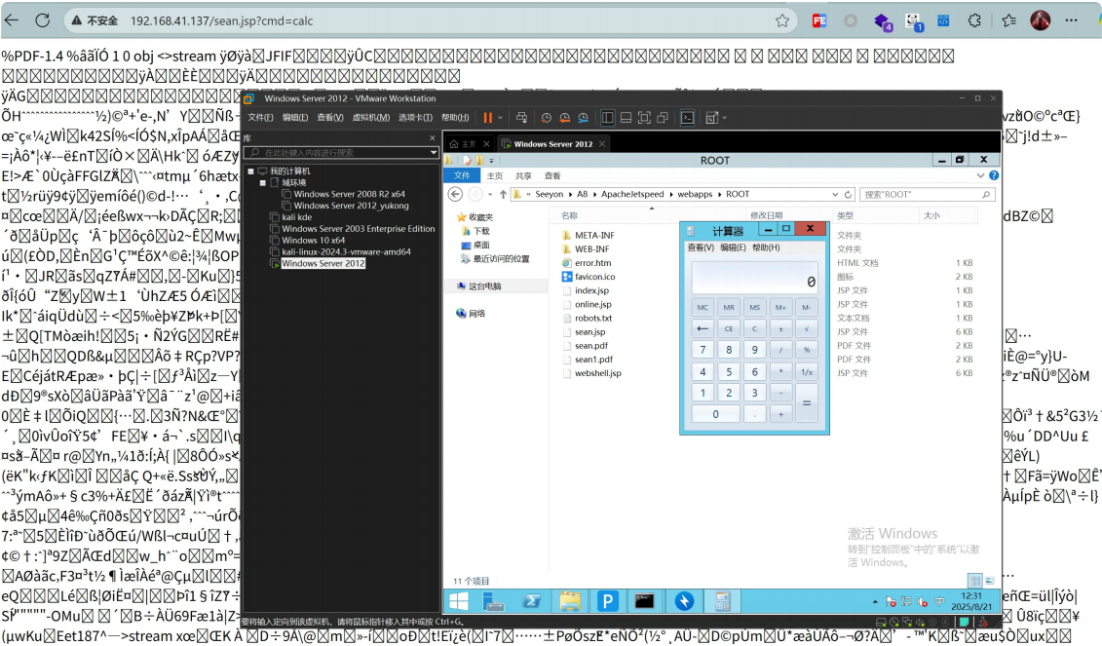Viewport: 1102px width, 646px height.
Task: Select Windows 10 x64 VM
Action: click(314, 241)
